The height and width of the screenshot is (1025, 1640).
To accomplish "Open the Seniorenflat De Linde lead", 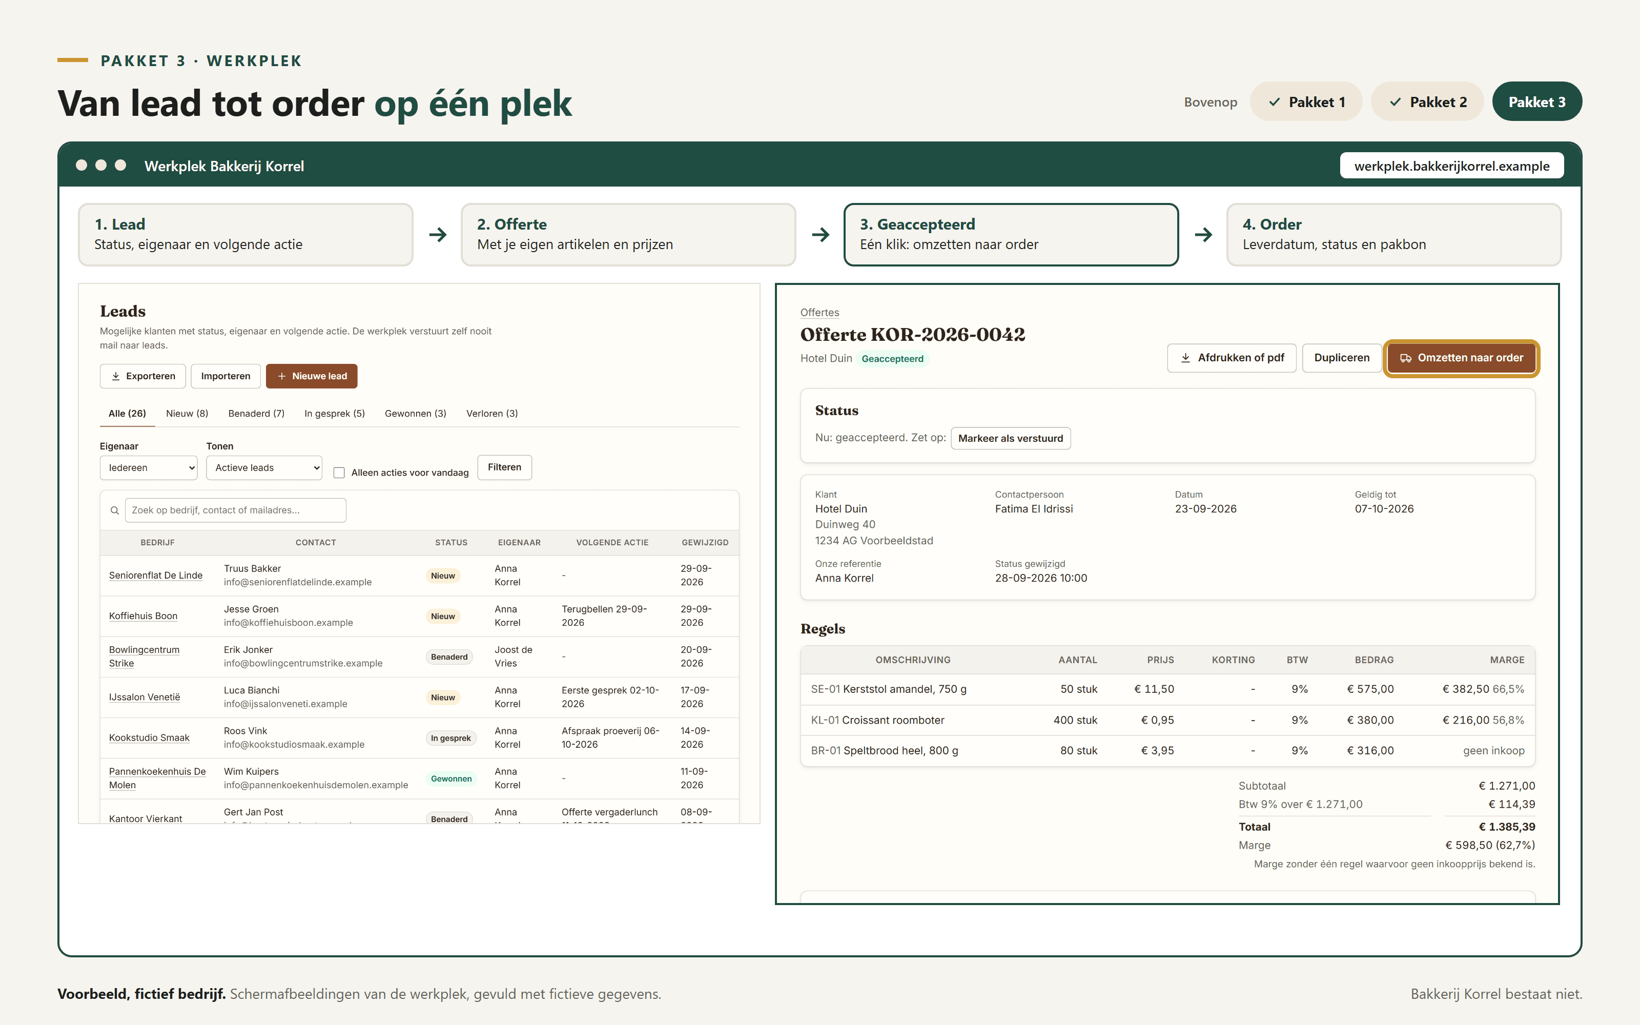I will click(156, 576).
